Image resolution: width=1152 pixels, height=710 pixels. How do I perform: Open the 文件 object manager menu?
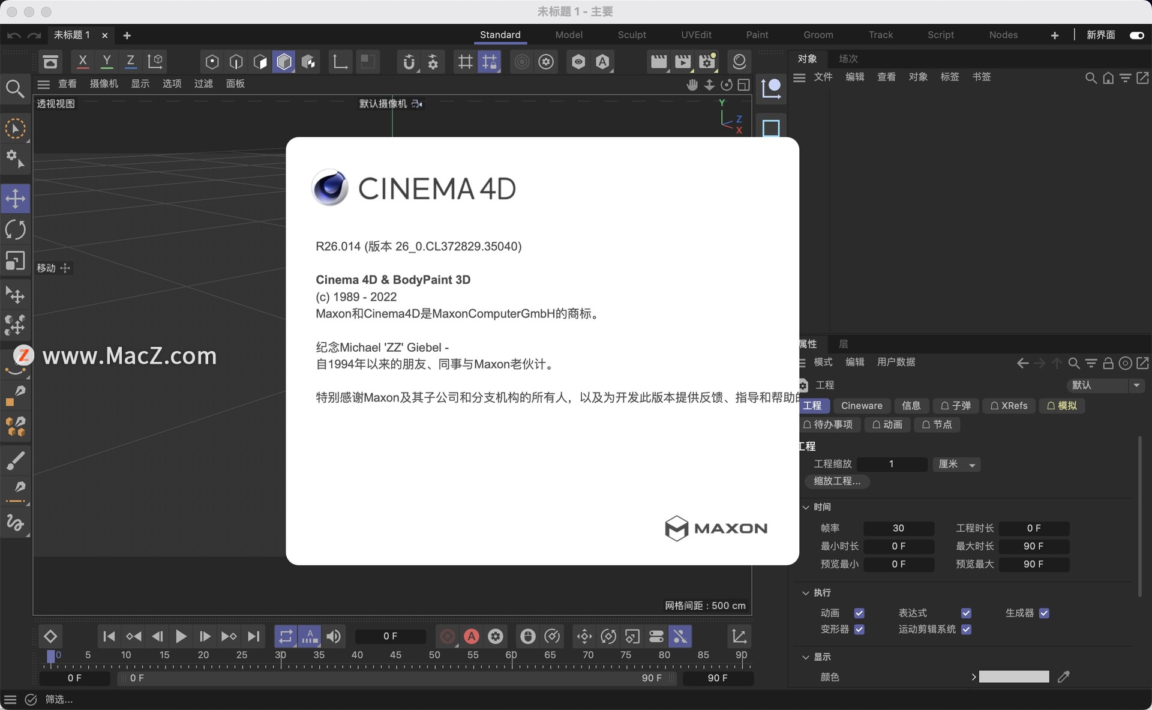(x=823, y=77)
